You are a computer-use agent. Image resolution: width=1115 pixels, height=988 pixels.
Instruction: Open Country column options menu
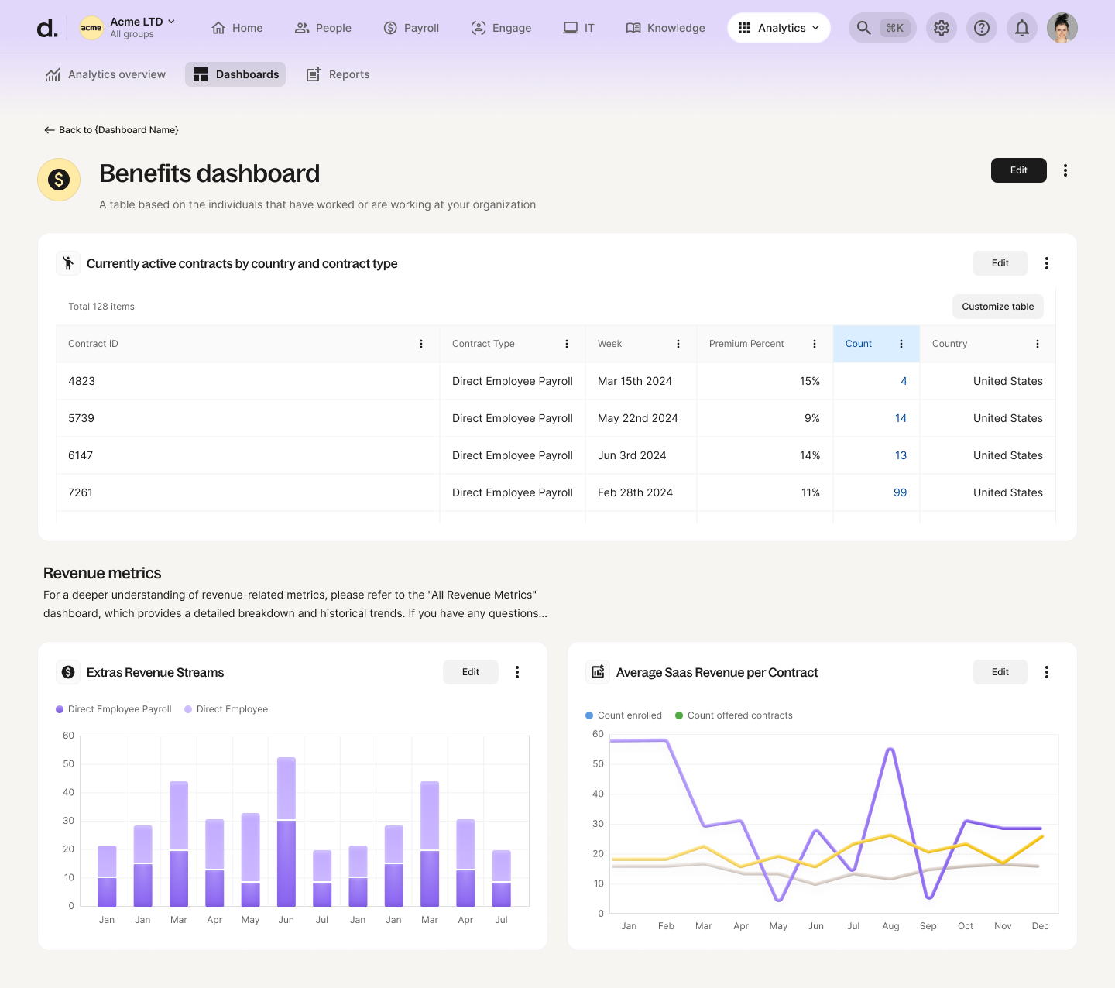click(x=1038, y=344)
